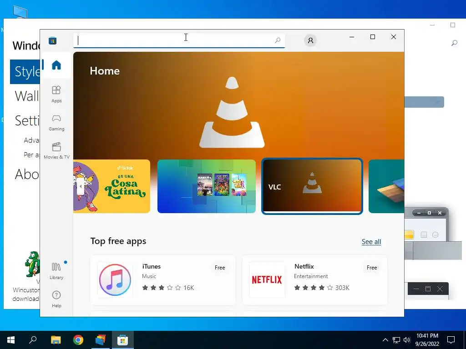Click See all for Top free apps
Viewport: 466px width, 349px height.
(x=371, y=242)
